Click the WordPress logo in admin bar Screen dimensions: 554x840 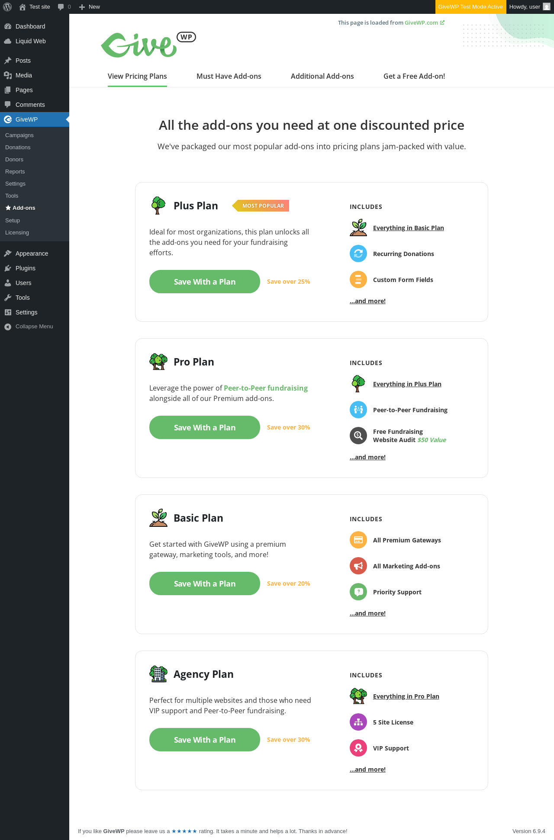click(x=7, y=7)
